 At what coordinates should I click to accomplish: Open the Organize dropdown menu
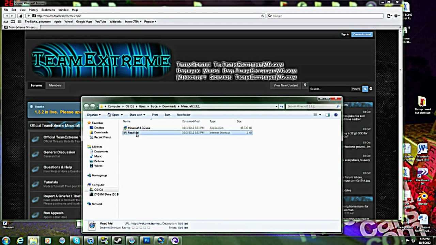click(94, 115)
